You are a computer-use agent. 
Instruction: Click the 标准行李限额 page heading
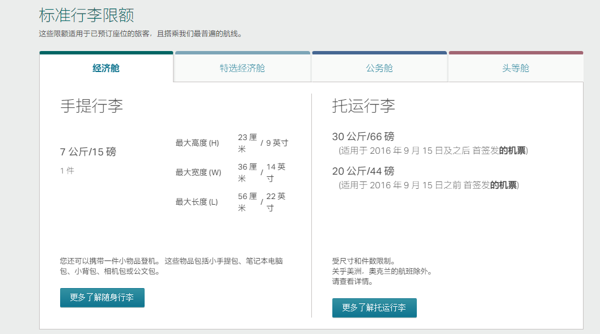tap(87, 15)
